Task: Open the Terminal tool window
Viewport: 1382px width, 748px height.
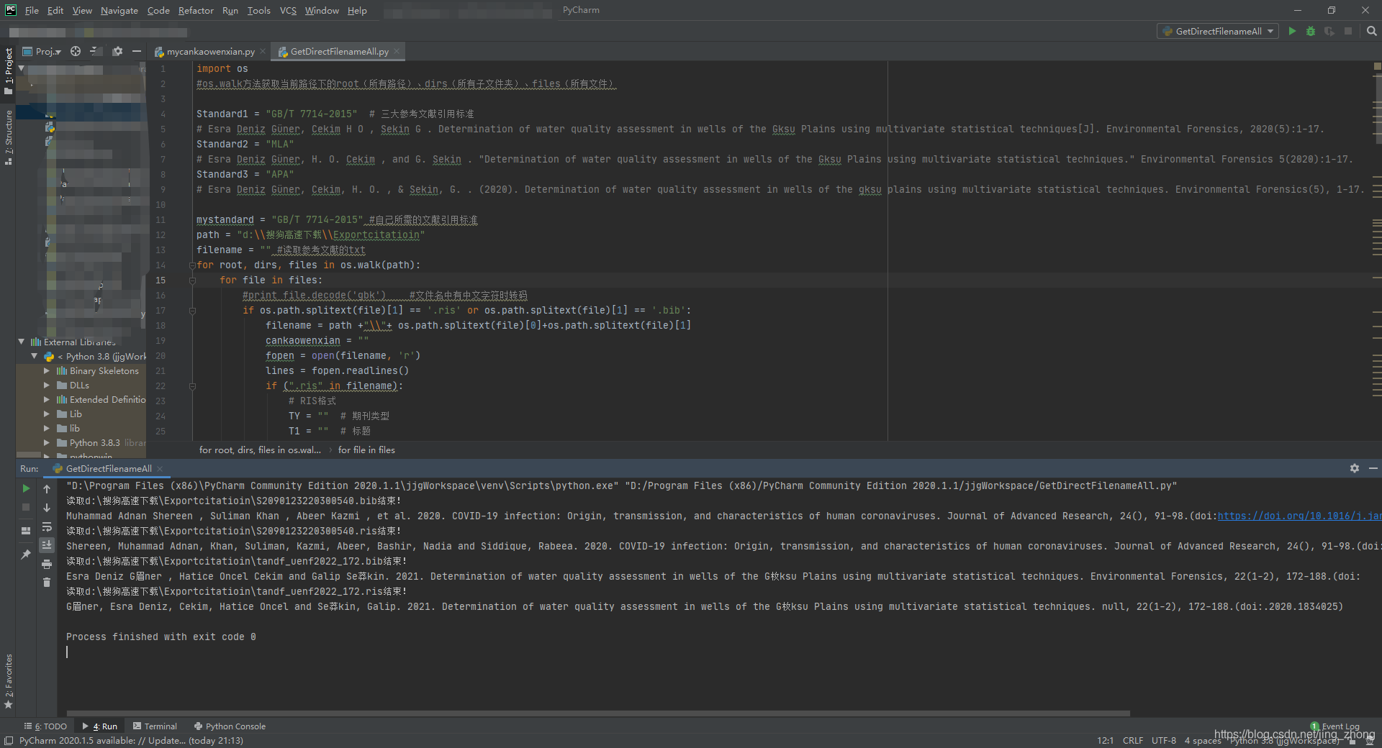Action: click(x=155, y=726)
